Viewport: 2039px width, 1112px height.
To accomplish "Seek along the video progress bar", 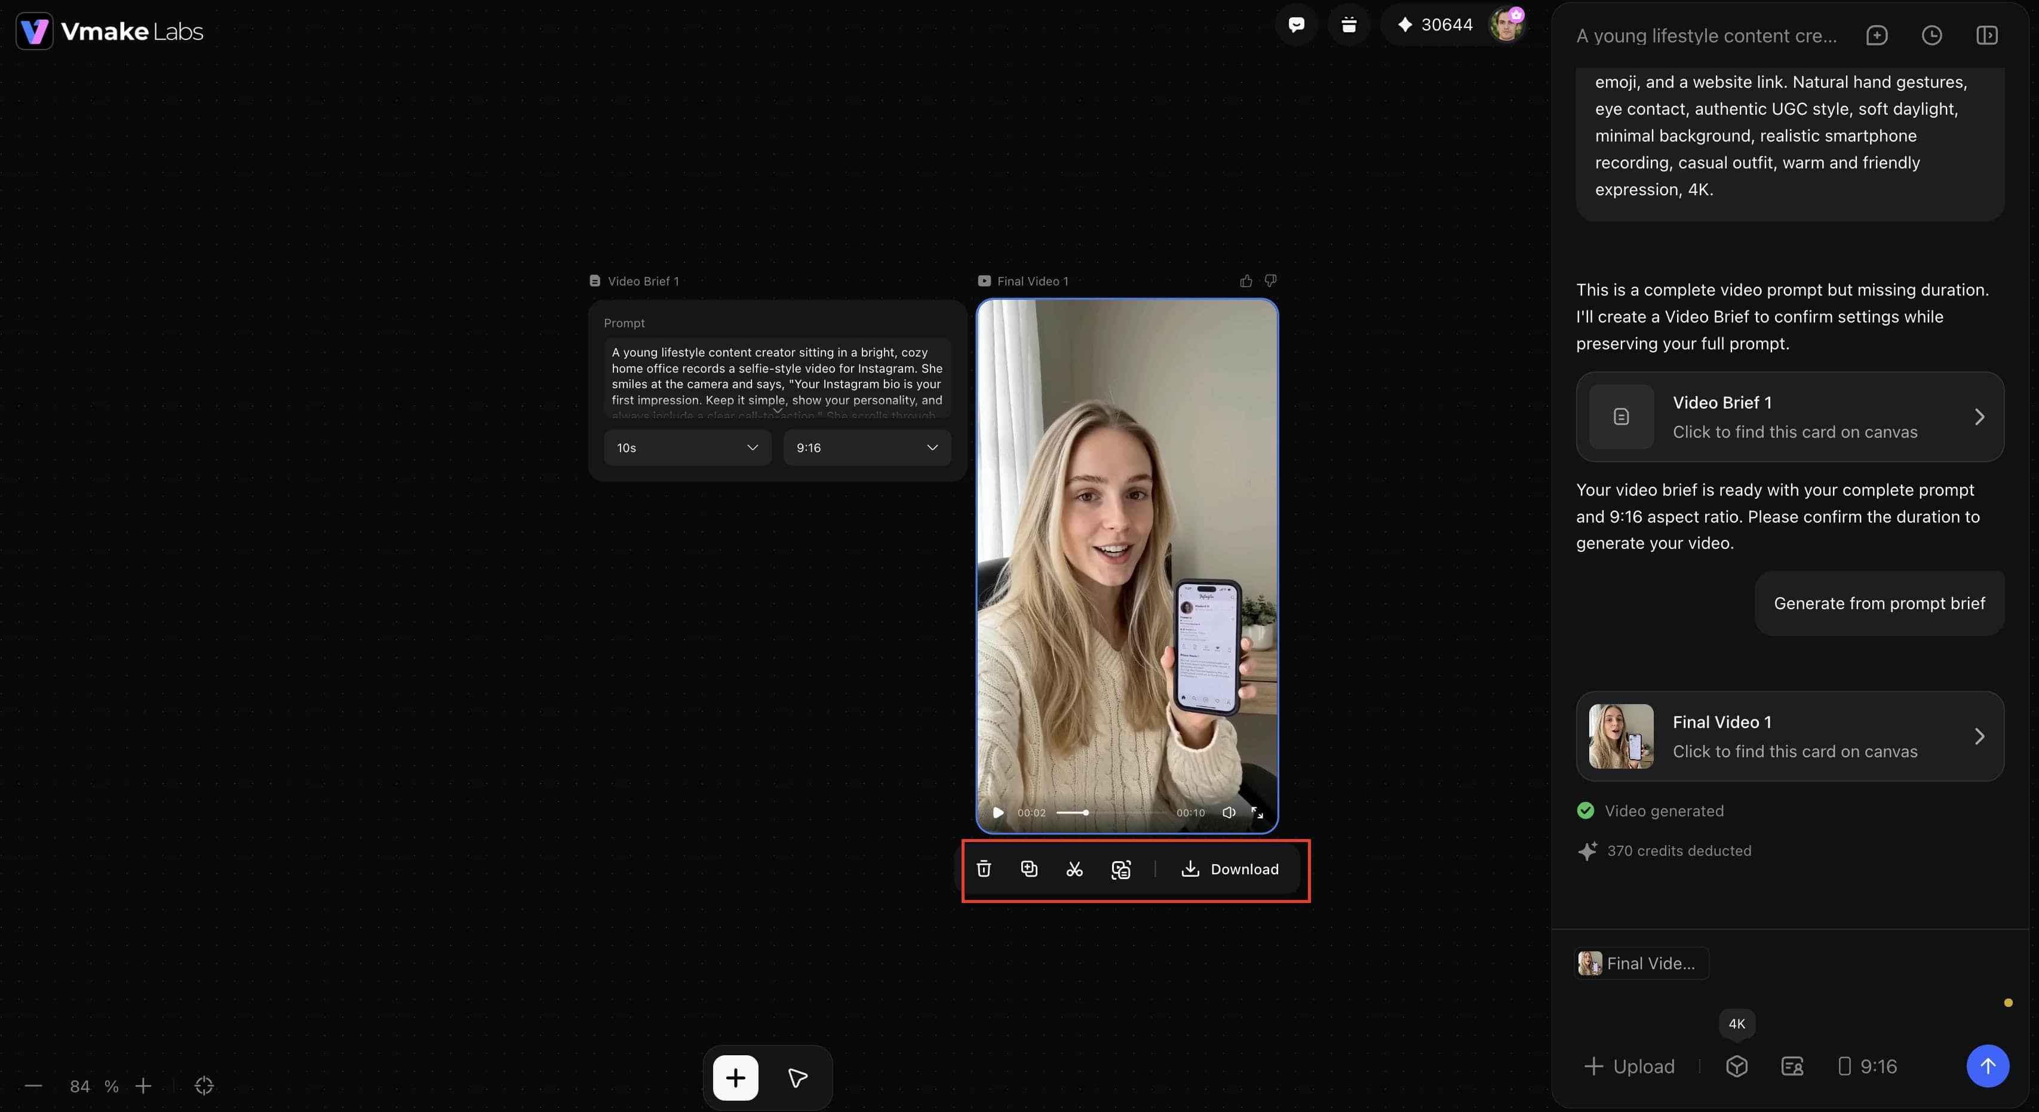I will 1112,813.
